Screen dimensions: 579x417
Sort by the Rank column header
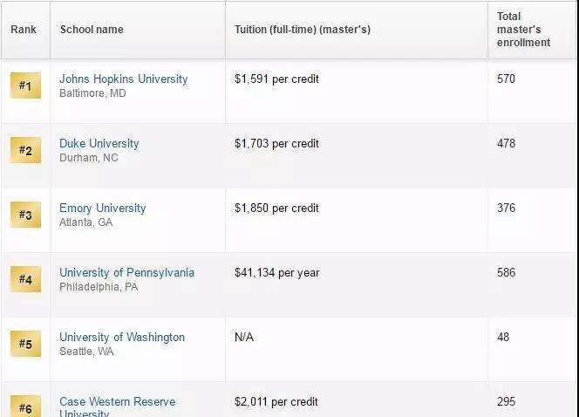(24, 30)
